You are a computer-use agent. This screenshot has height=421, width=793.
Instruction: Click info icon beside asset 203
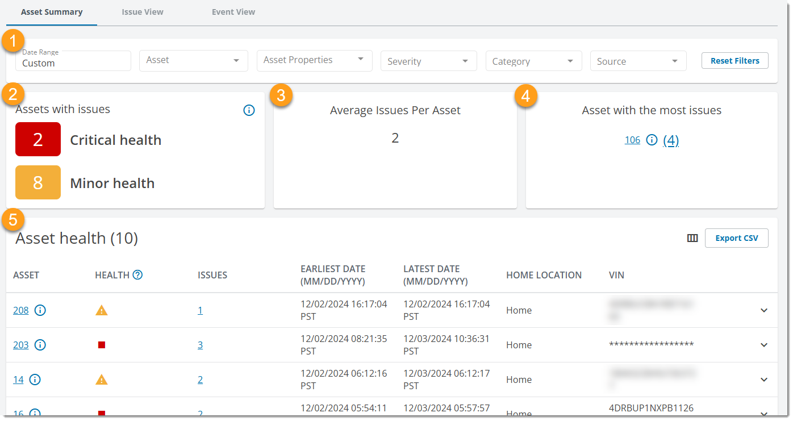pyautogui.click(x=40, y=345)
